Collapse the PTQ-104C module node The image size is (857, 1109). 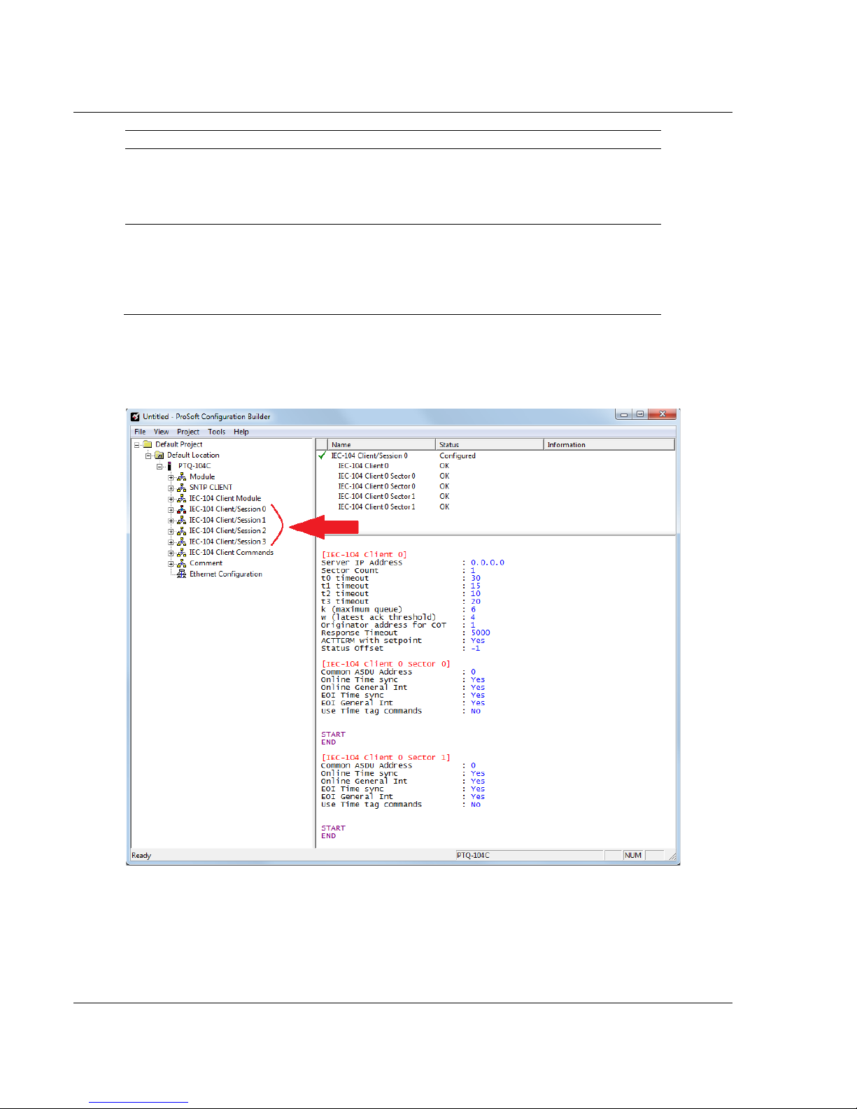click(160, 466)
